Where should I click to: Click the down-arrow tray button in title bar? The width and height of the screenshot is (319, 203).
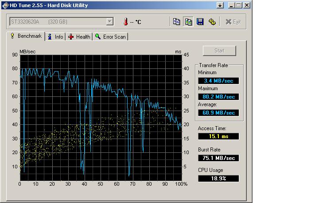(220, 5)
